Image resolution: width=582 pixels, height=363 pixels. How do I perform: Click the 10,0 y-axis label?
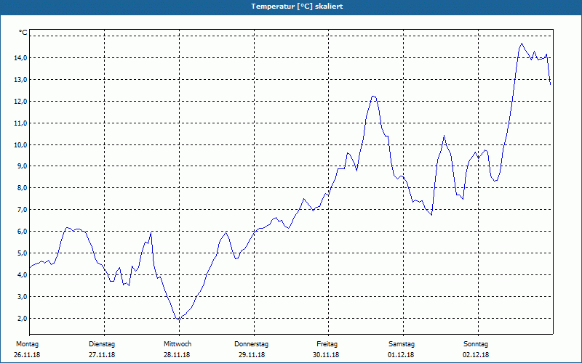(20, 144)
